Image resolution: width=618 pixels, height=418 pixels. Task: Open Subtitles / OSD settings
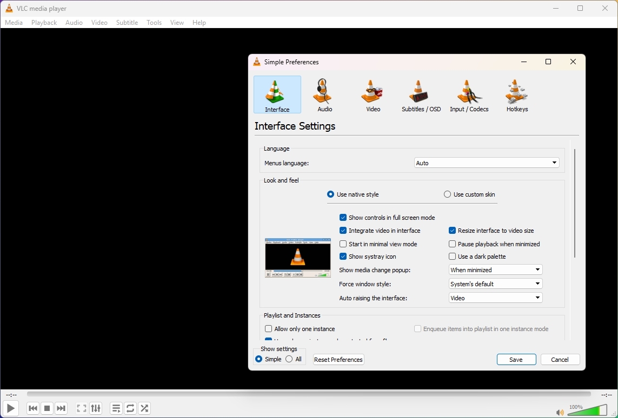pyautogui.click(x=421, y=95)
